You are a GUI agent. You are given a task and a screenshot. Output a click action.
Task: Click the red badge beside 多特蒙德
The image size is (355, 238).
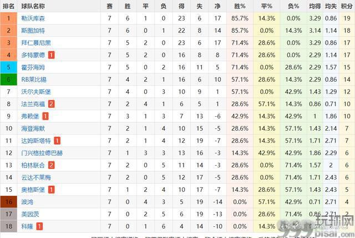click(52, 55)
